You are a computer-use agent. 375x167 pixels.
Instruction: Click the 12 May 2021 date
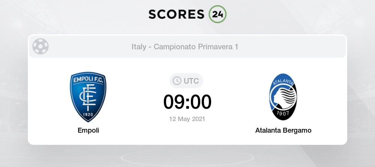coord(187,119)
